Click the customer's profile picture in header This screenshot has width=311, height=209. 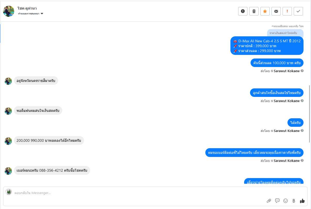9,11
